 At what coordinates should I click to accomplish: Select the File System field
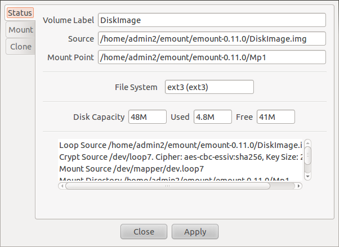click(209, 87)
